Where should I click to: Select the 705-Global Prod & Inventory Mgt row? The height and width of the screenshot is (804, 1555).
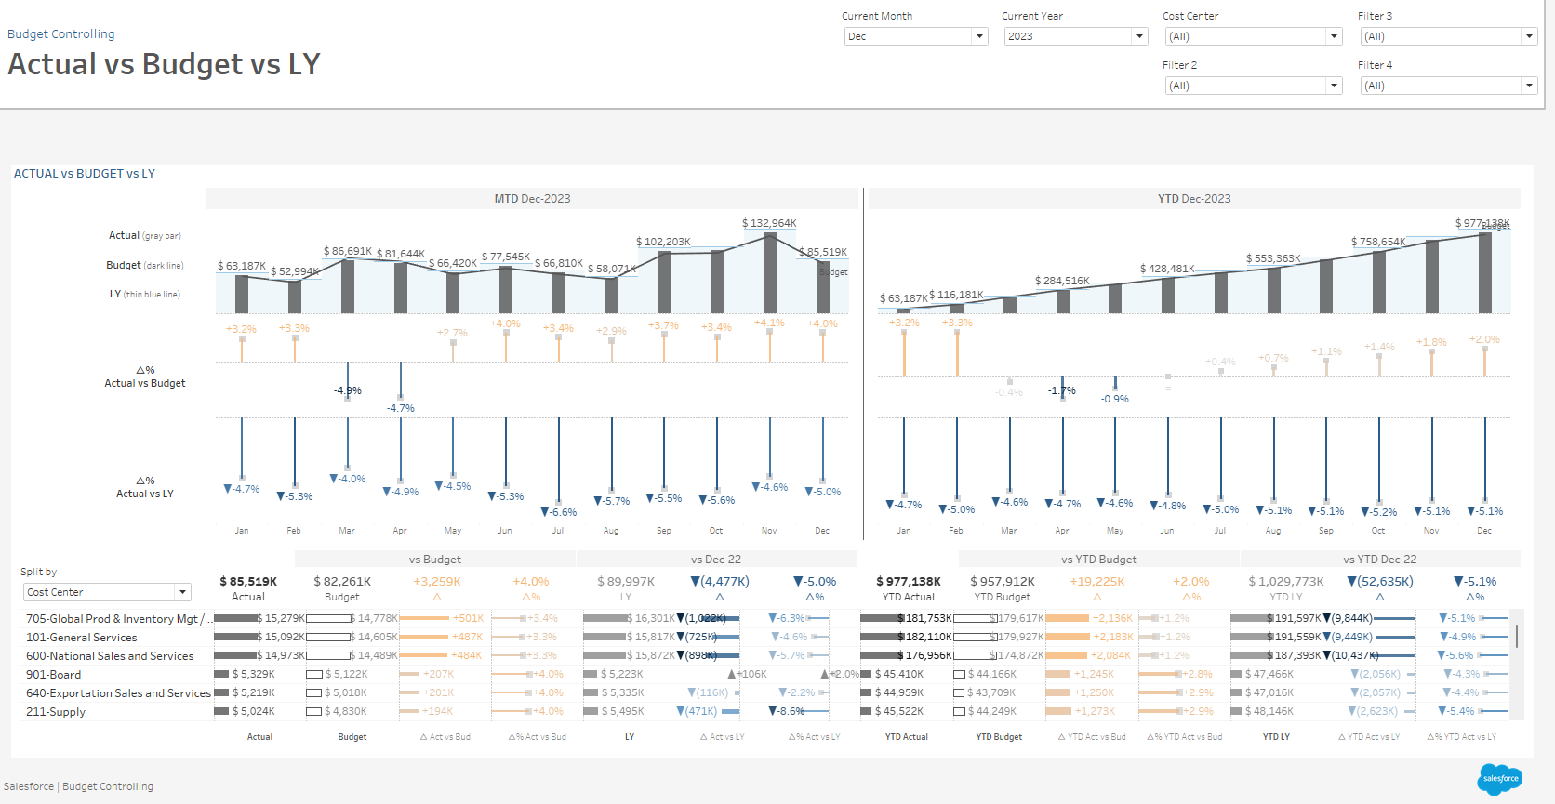point(114,619)
